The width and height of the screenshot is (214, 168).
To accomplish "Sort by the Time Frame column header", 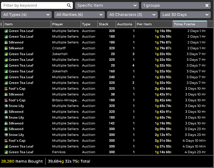I will coord(190,24).
